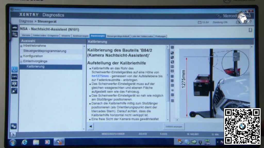Screen dimensions: 264x148
Task: Click the zoom out magnifier icon in the image toolbar
Action: pos(172,57)
